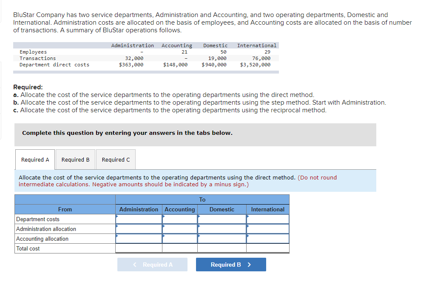The width and height of the screenshot is (429, 296).
Task: Click Total cost Administration cell
Action: click(x=139, y=248)
